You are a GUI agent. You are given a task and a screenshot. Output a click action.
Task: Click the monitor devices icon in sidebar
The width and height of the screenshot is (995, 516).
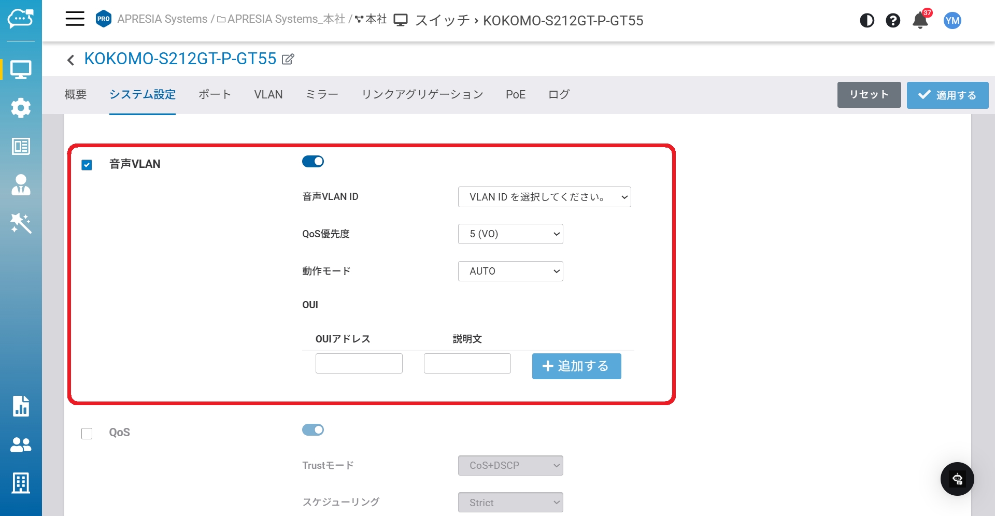(x=21, y=69)
